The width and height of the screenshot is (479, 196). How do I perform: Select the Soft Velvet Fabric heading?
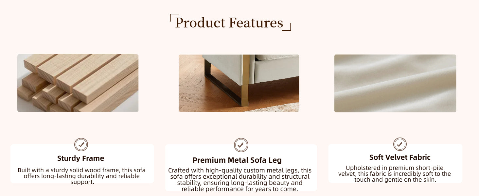tap(400, 157)
